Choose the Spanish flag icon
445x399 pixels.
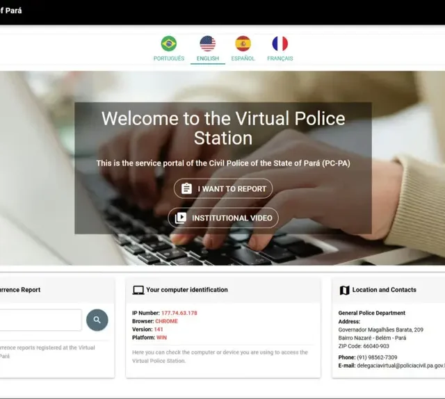[243, 44]
